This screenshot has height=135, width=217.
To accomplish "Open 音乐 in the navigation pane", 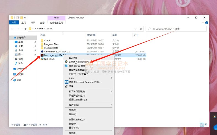I will pos(20,63).
